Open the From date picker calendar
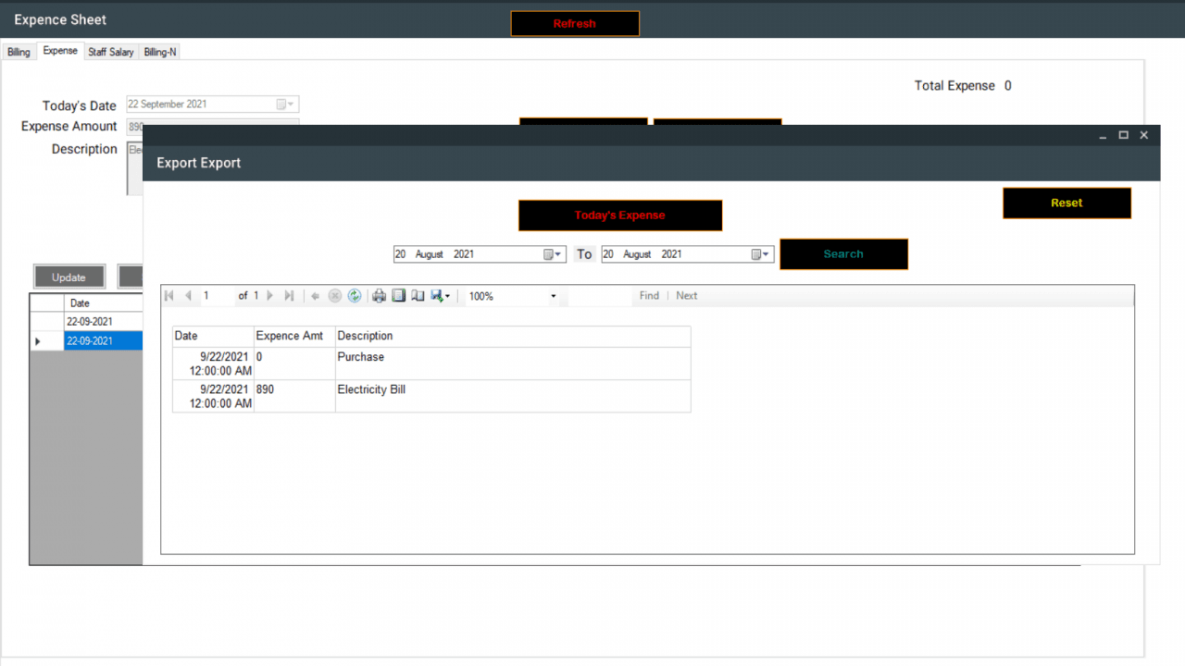This screenshot has width=1185, height=666. tap(553, 254)
